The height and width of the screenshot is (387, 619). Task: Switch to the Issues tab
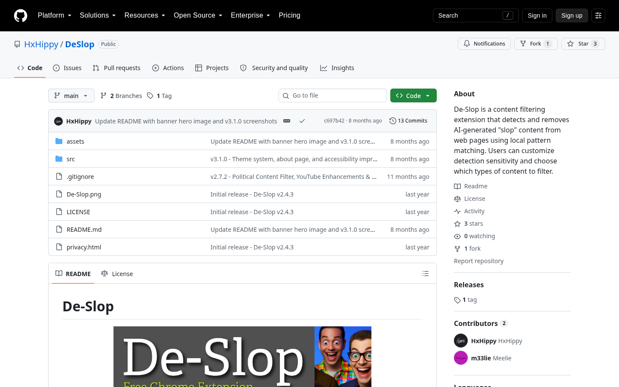(67, 68)
